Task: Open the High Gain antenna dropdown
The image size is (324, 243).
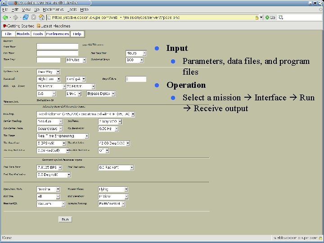Action: (49, 79)
